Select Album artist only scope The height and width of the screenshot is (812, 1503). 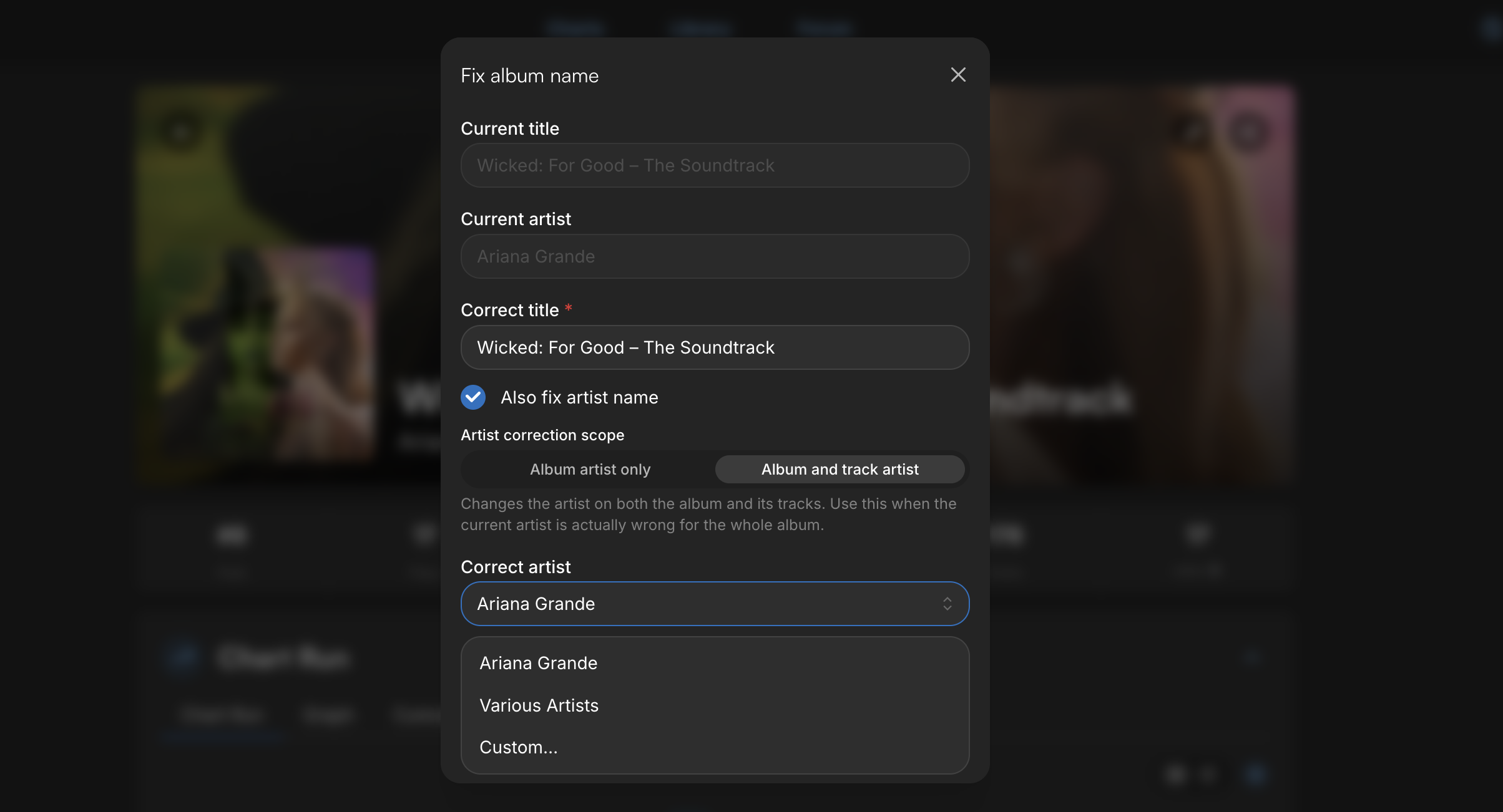pyautogui.click(x=590, y=469)
